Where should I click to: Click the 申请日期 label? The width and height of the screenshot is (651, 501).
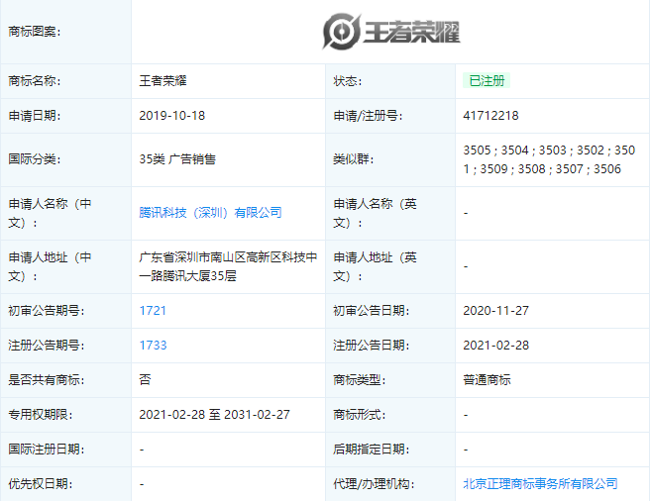(x=35, y=116)
